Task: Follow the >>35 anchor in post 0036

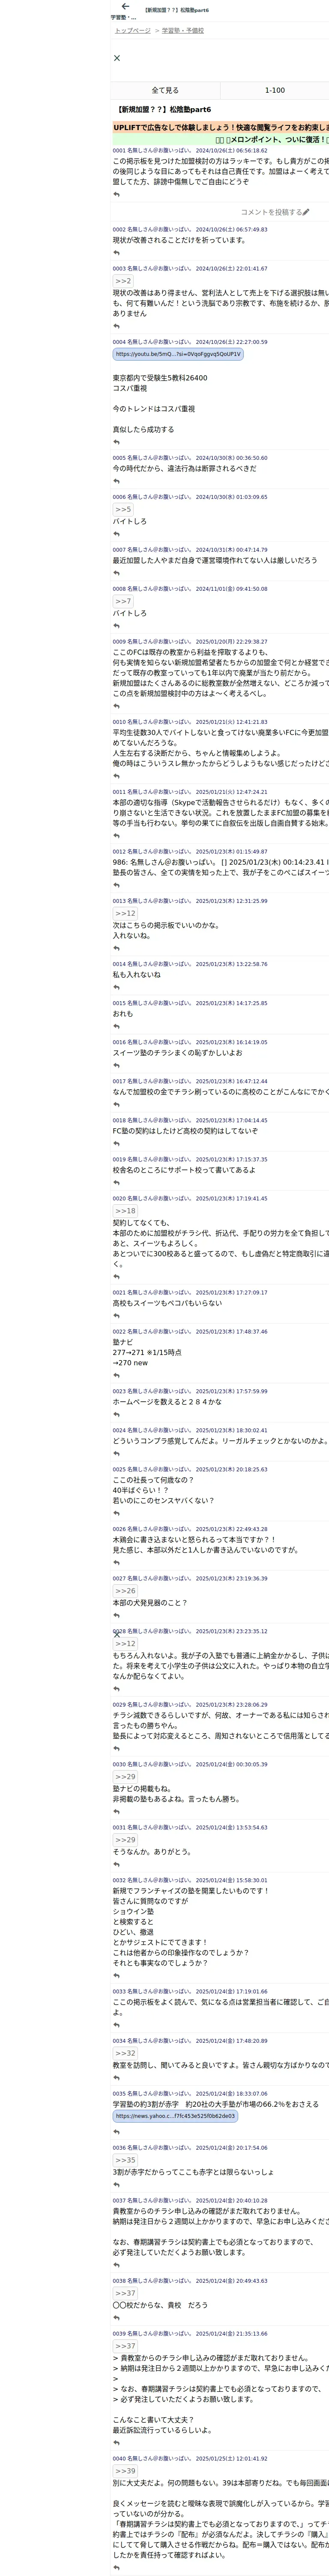Action: (126, 2160)
